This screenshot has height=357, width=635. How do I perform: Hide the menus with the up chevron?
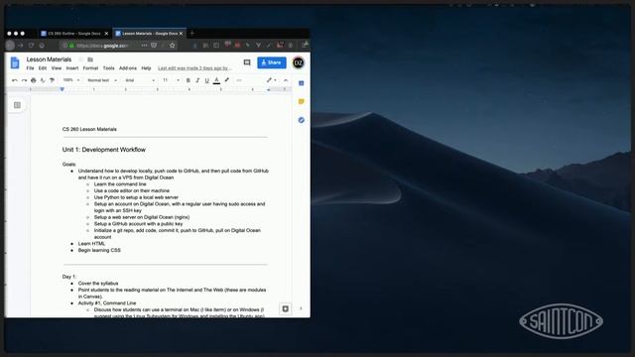pos(286,80)
